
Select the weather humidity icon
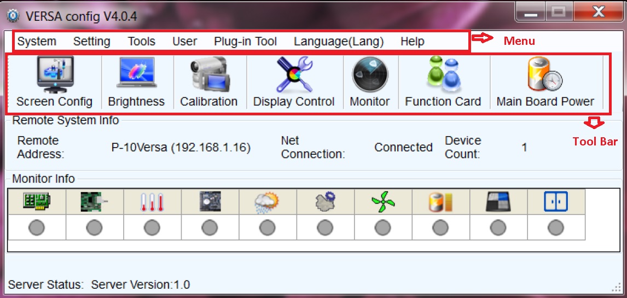pos(267,202)
